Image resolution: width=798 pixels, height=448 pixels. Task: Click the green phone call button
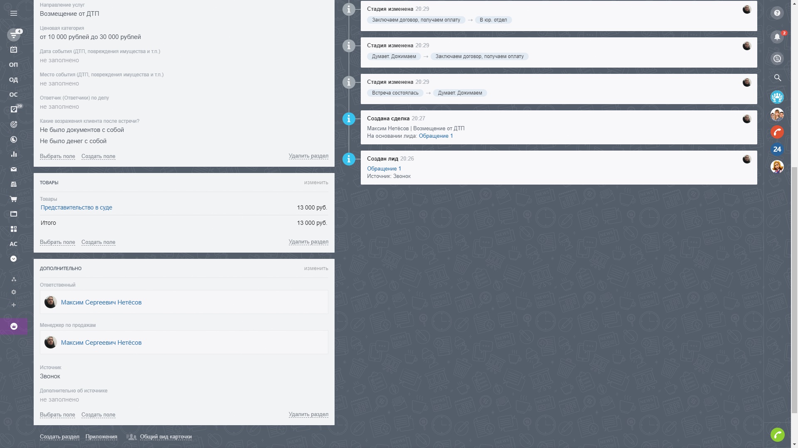777,435
